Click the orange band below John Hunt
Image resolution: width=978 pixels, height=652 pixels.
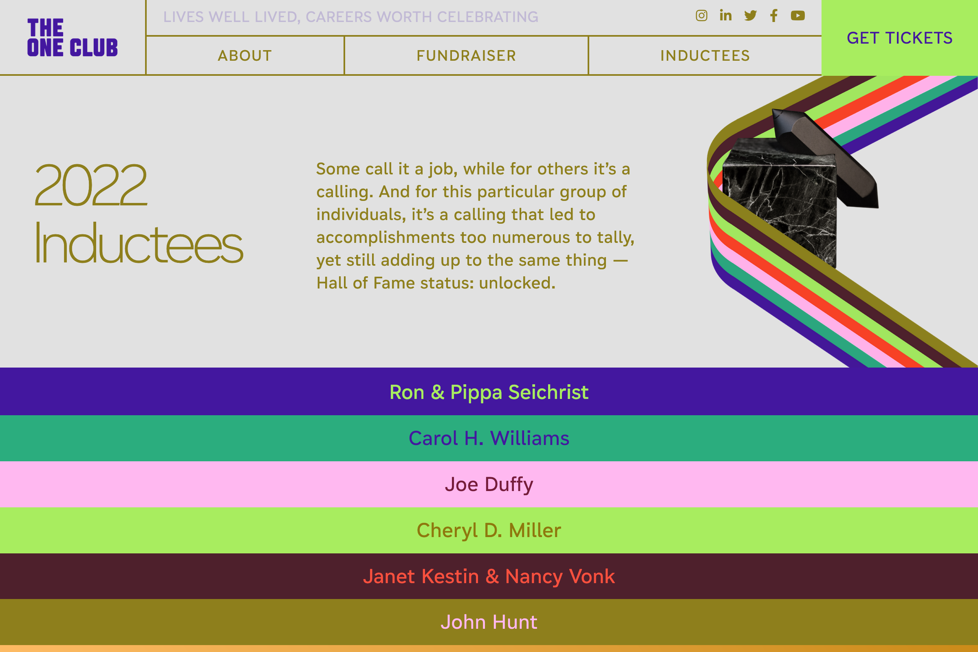tap(489, 649)
